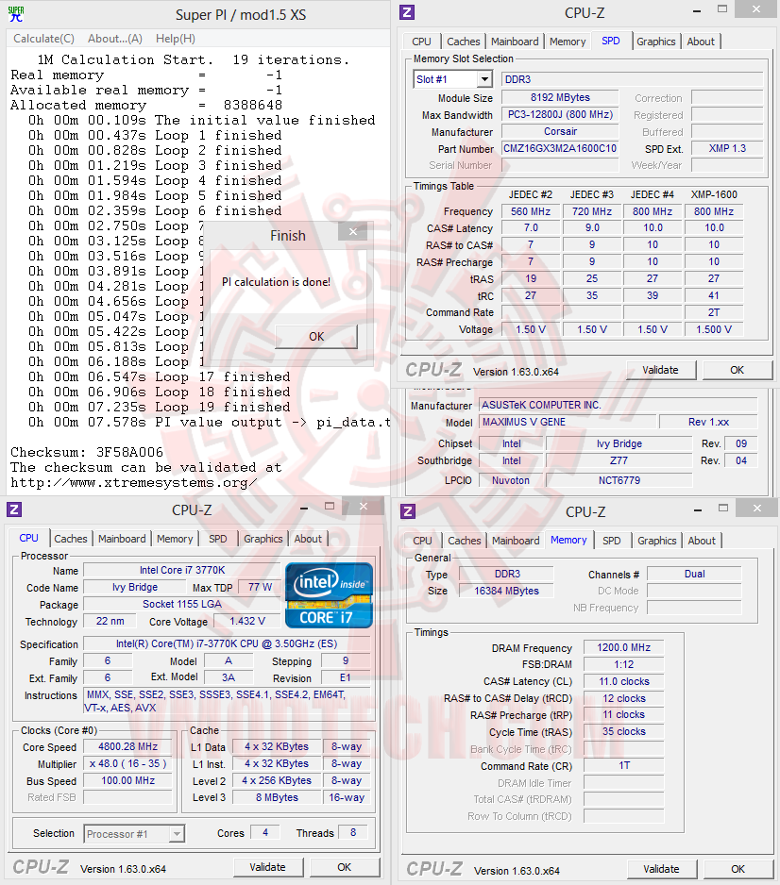Click Validate in the SPD window
The width and height of the screenshot is (780, 885).
[x=660, y=370]
